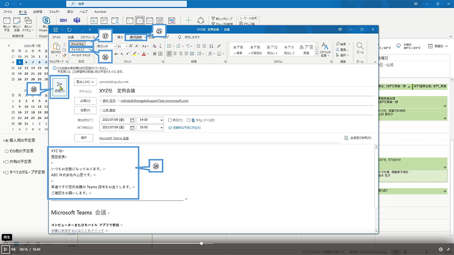Click the video Play button

(5, 249)
